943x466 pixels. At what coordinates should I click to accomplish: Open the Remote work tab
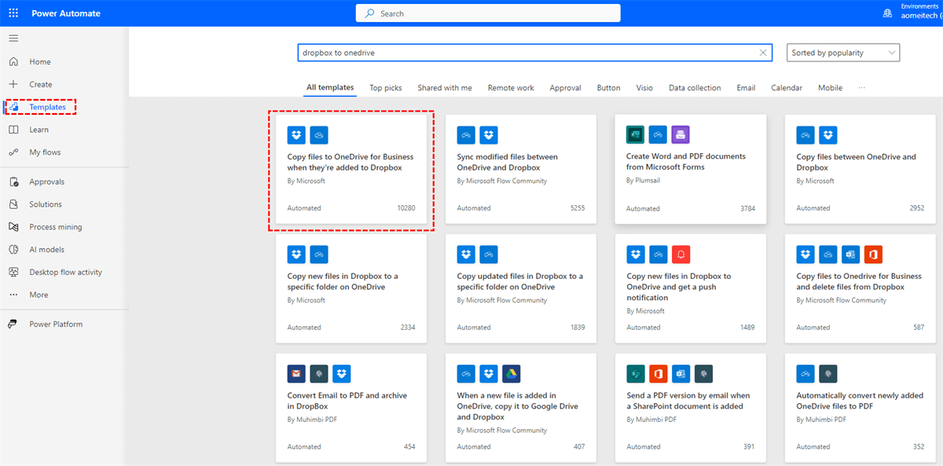(511, 88)
